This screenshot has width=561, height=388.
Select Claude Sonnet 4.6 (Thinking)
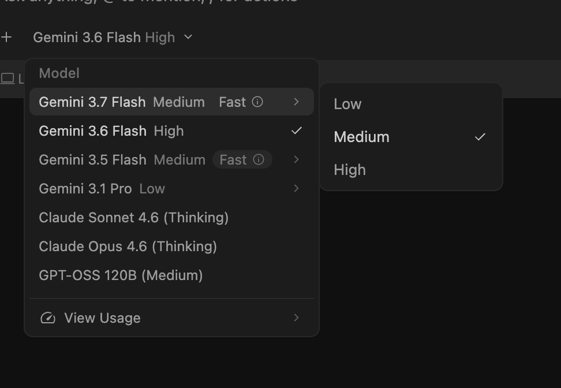(x=172, y=218)
